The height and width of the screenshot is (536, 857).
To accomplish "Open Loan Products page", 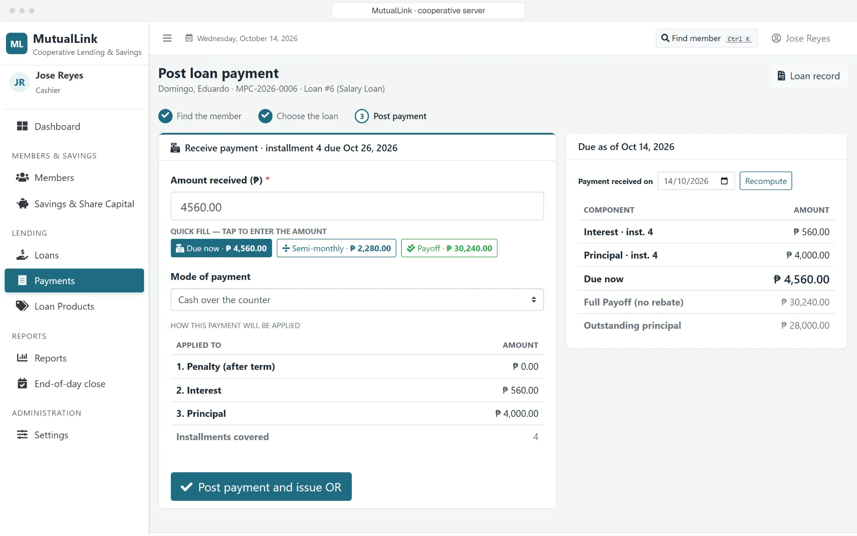I will coord(74,306).
